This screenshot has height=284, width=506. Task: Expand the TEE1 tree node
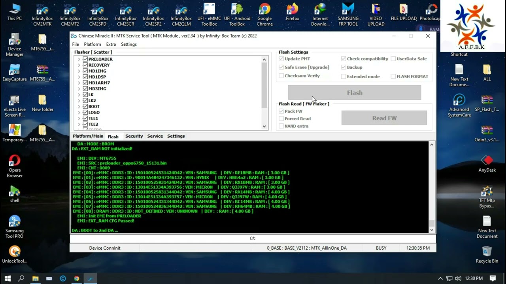pyautogui.click(x=79, y=118)
